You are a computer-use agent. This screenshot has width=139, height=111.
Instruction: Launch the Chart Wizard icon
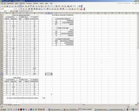68,6
